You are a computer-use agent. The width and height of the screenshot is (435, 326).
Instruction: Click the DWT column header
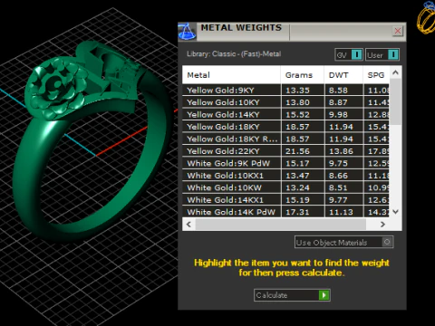343,75
